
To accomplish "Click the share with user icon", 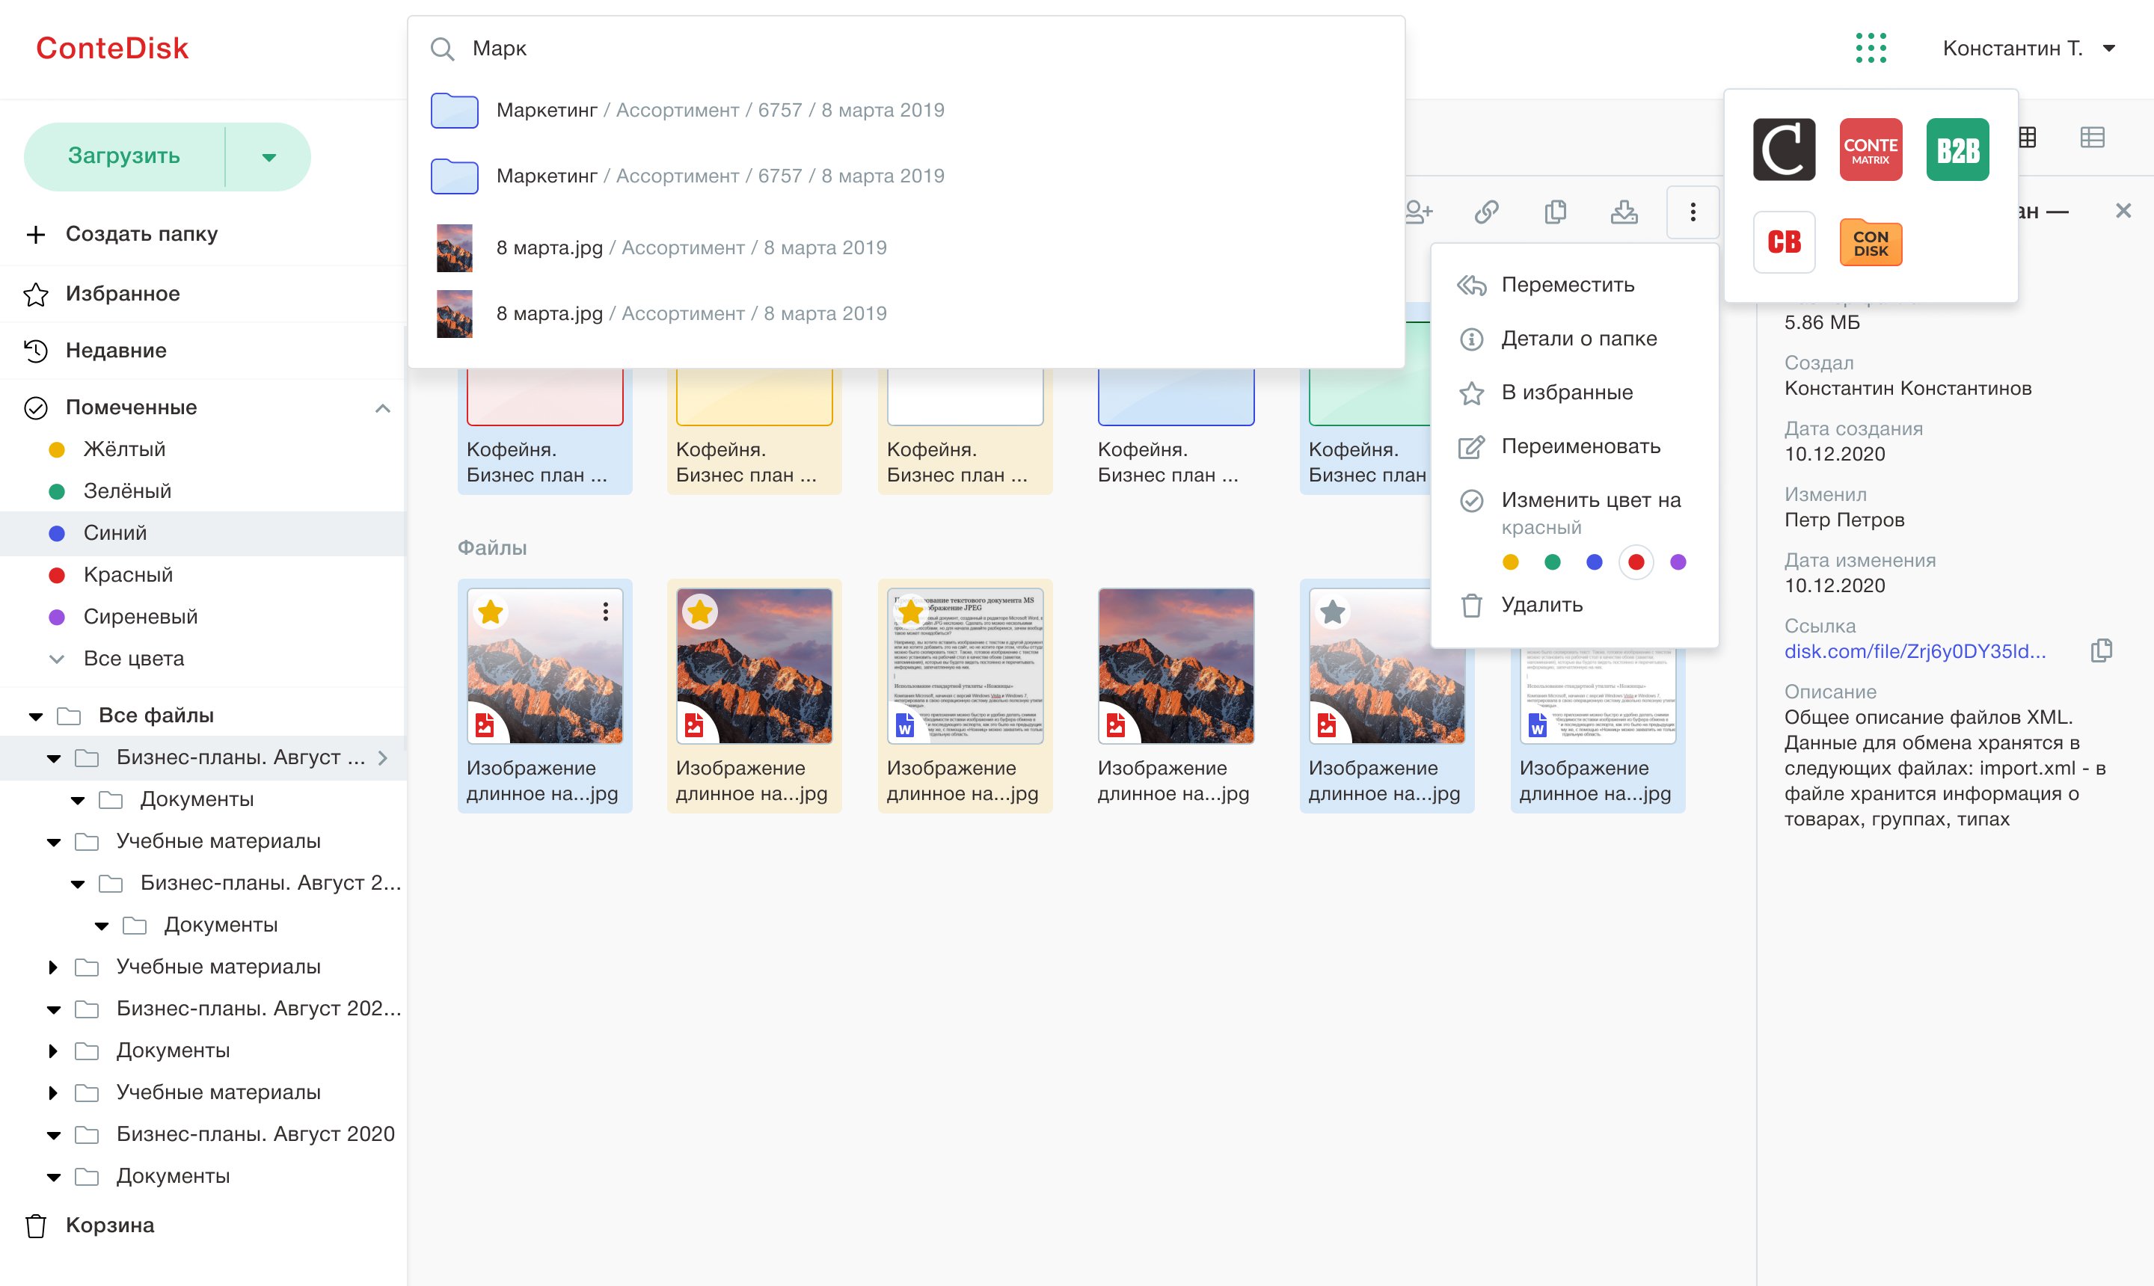I will pos(1418,212).
